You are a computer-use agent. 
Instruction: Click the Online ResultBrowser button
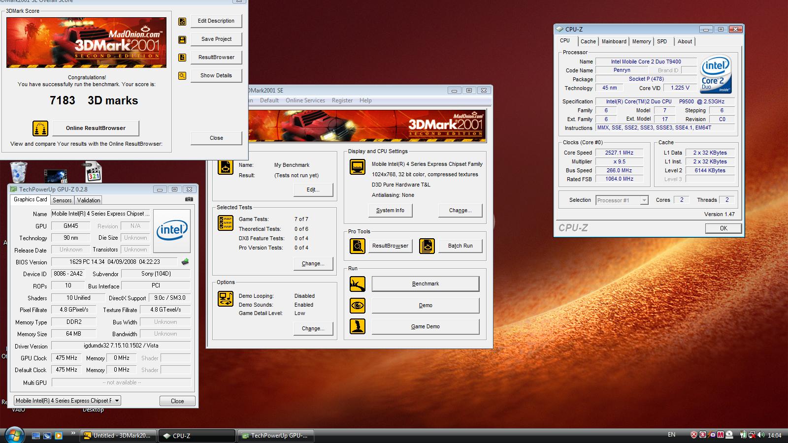pyautogui.click(x=96, y=128)
